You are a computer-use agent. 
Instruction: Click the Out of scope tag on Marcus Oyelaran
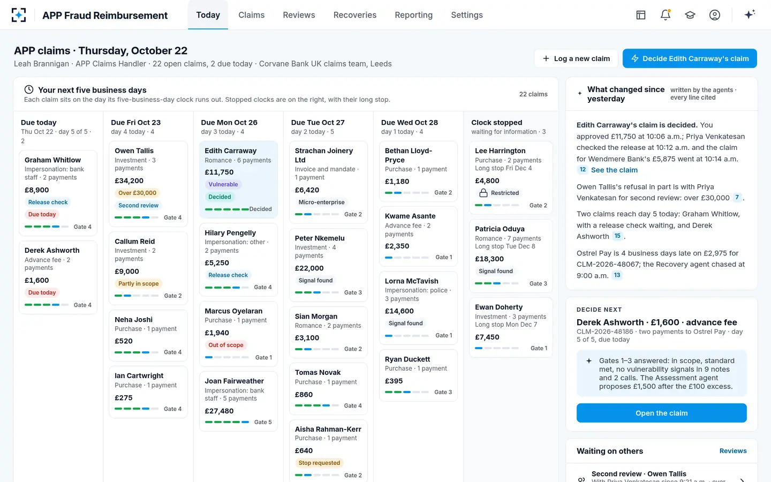point(226,345)
